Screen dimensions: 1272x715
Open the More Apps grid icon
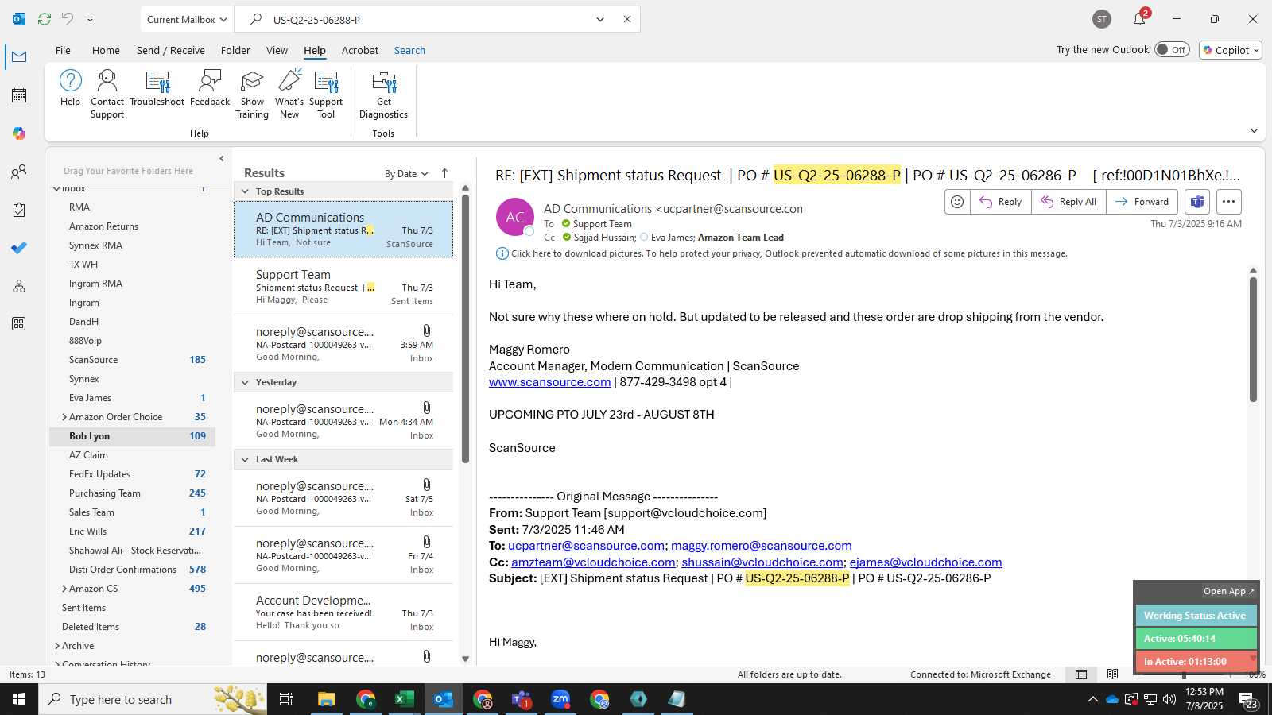click(19, 324)
